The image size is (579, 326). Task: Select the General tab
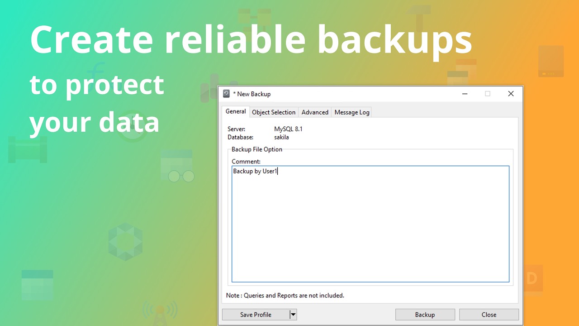click(x=236, y=111)
